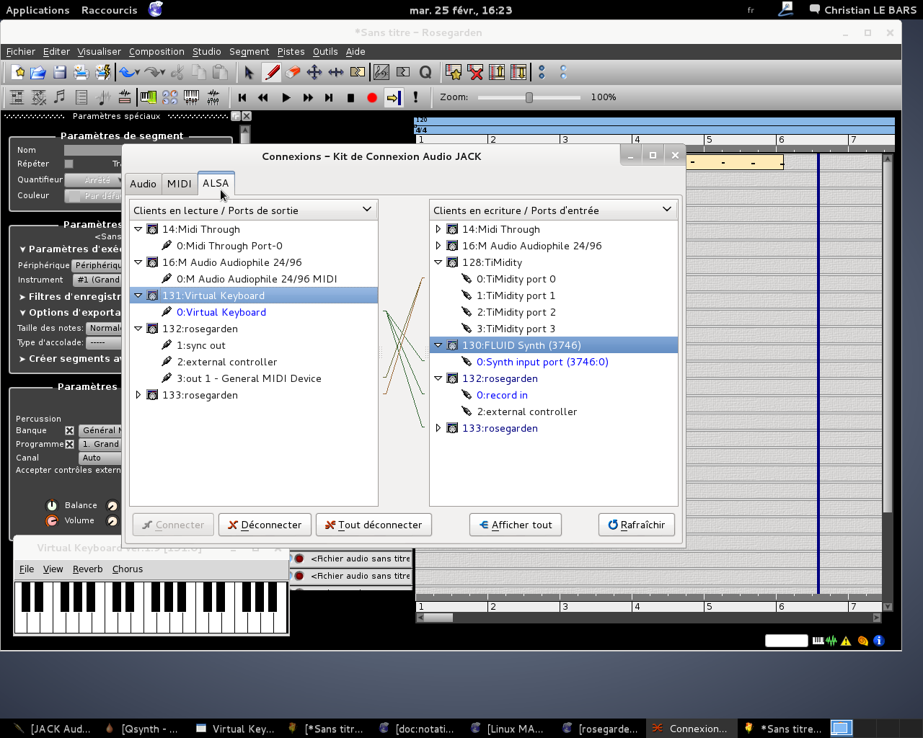Click the Zoom slider handle

529,97
